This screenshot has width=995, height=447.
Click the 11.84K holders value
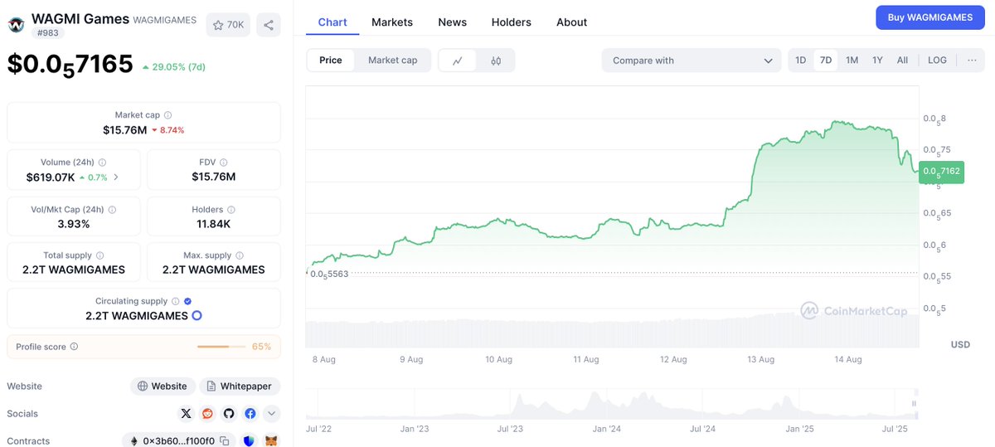pyautogui.click(x=214, y=224)
